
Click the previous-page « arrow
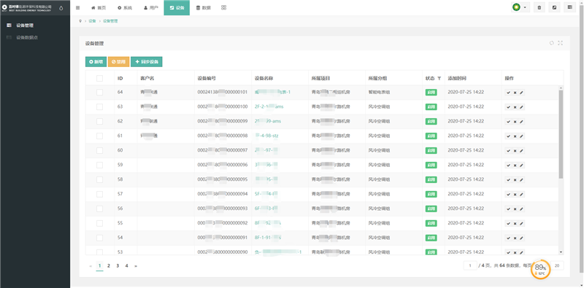pos(91,265)
